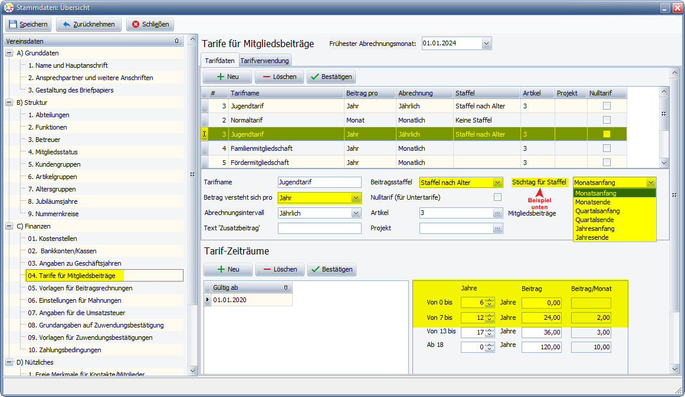
Task: Sort tariffs by the Tarifname column header
Action: tap(286, 93)
